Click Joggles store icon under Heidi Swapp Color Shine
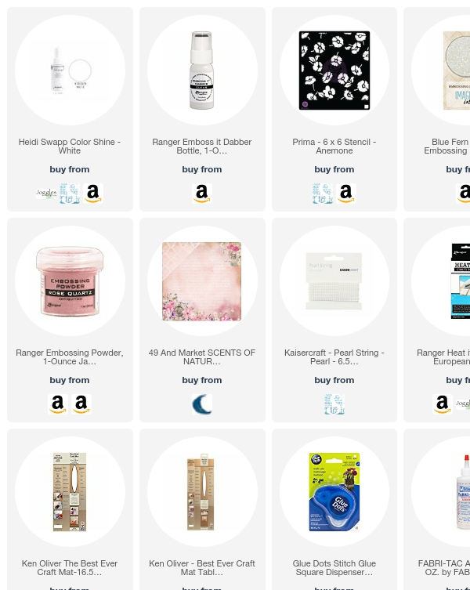 46,194
